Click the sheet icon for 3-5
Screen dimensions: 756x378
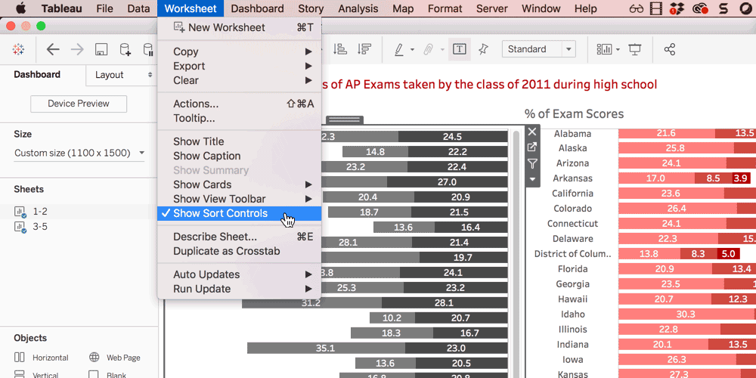20,227
